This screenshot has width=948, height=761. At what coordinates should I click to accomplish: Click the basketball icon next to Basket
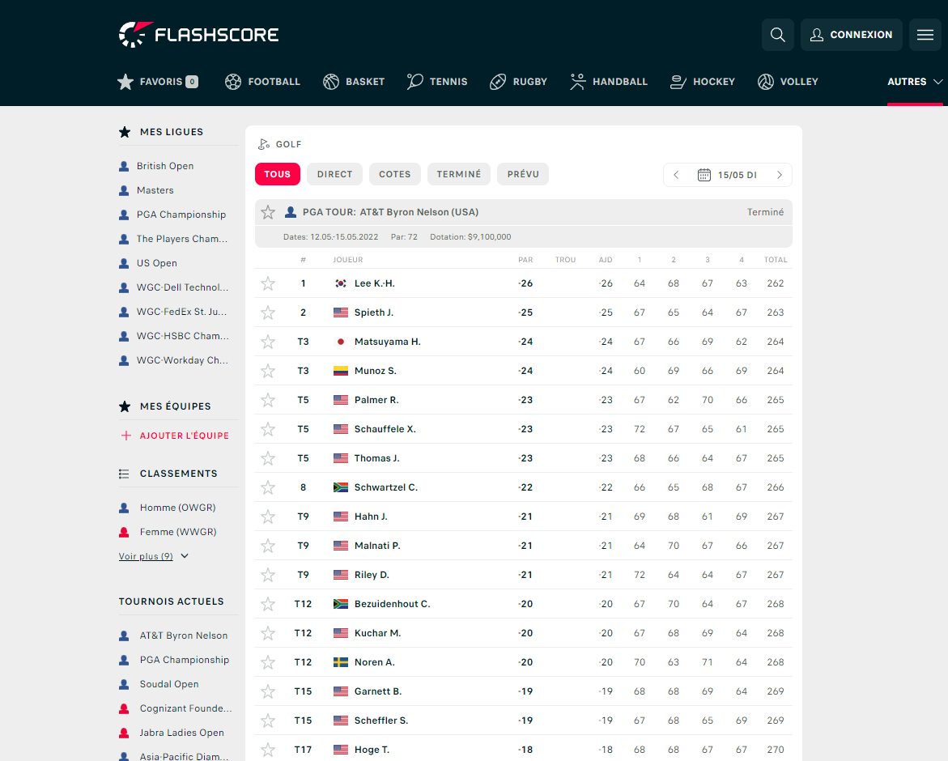[331, 82]
